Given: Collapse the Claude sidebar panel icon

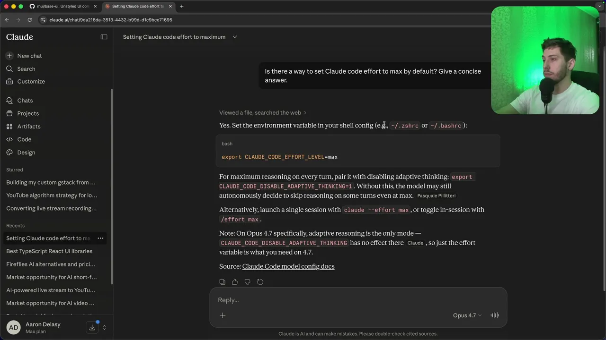Looking at the screenshot, I should point(104,37).
